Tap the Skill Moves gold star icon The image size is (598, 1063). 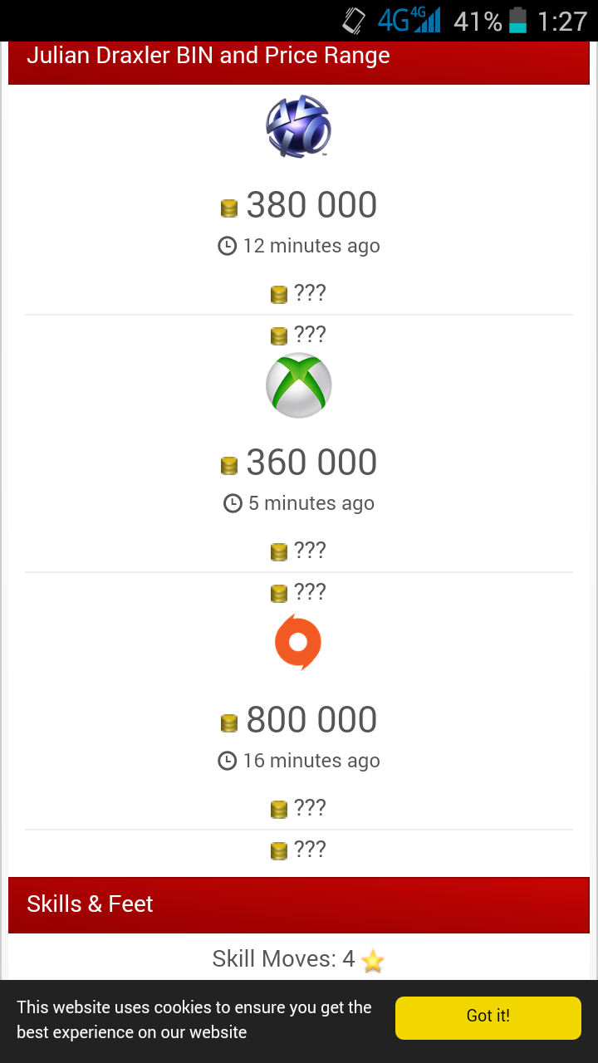373,961
